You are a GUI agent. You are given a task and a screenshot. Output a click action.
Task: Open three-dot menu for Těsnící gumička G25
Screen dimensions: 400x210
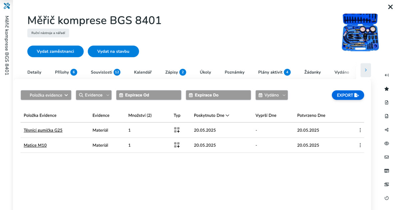click(x=360, y=130)
